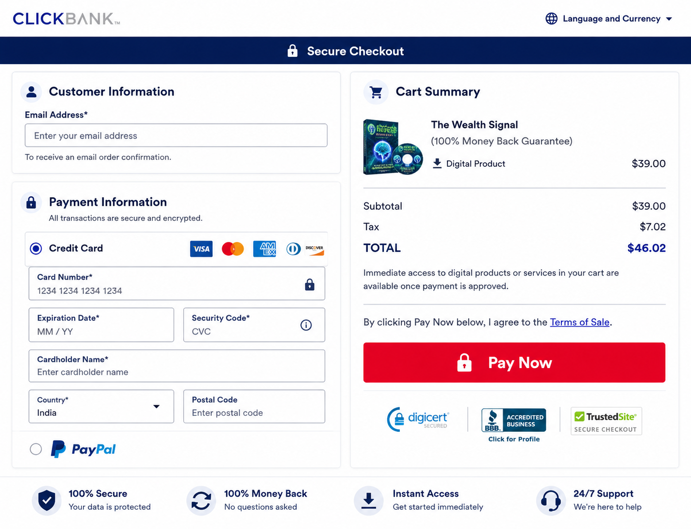Click the Visa card logo
Viewport: 691px width, 529px height.
pyautogui.click(x=201, y=249)
